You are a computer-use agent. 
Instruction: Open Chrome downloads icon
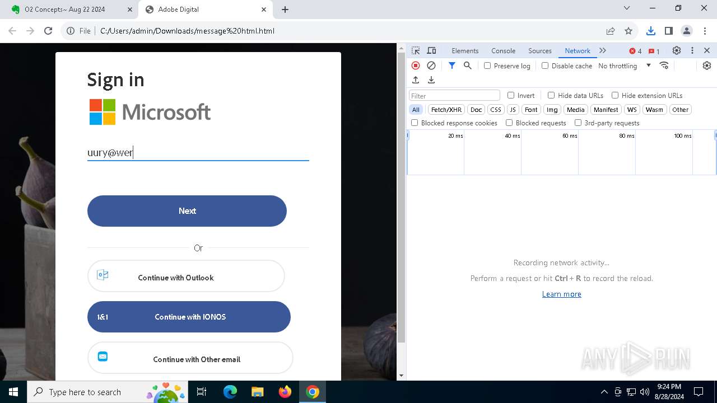[650, 31]
